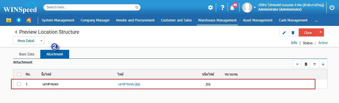Move attachment up with arrow icon
Image resolution: width=339 pixels, height=103 pixels.
coord(314,64)
